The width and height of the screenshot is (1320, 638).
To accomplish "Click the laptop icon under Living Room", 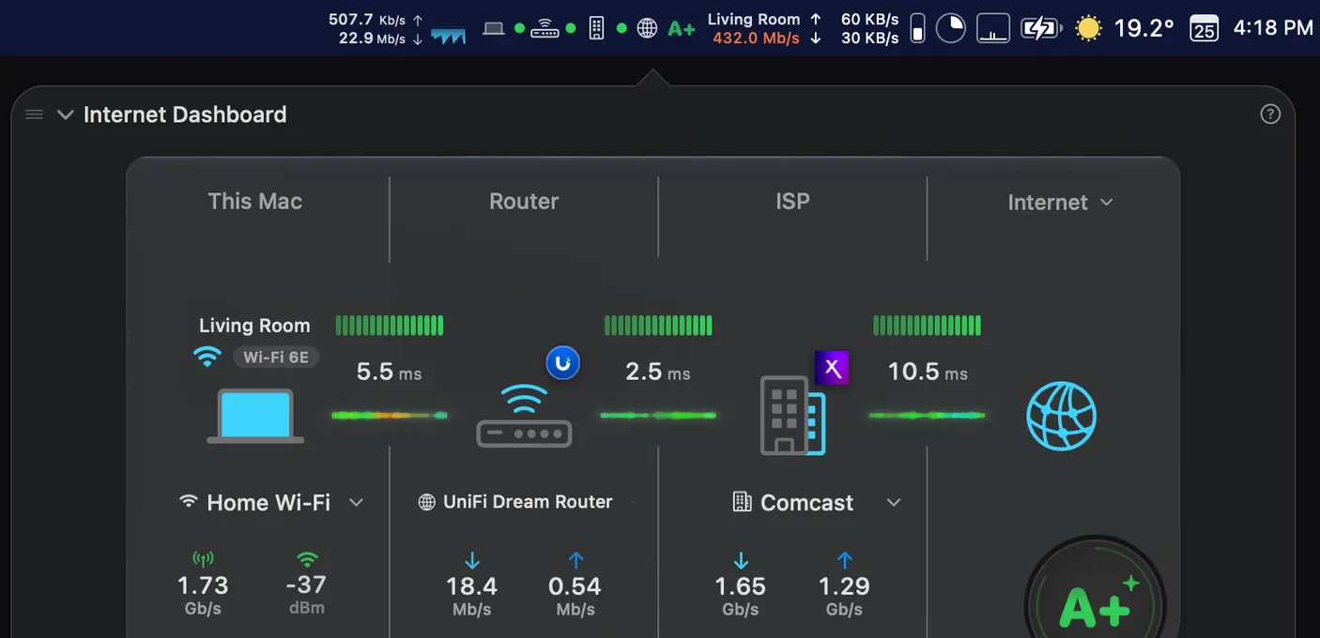I will (x=255, y=417).
